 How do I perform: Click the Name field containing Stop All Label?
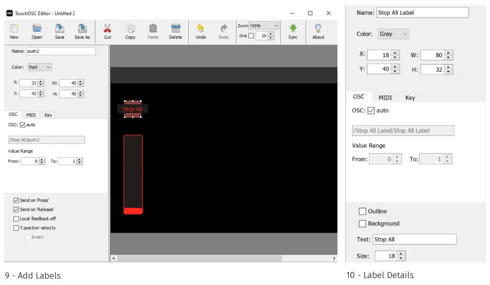click(422, 13)
